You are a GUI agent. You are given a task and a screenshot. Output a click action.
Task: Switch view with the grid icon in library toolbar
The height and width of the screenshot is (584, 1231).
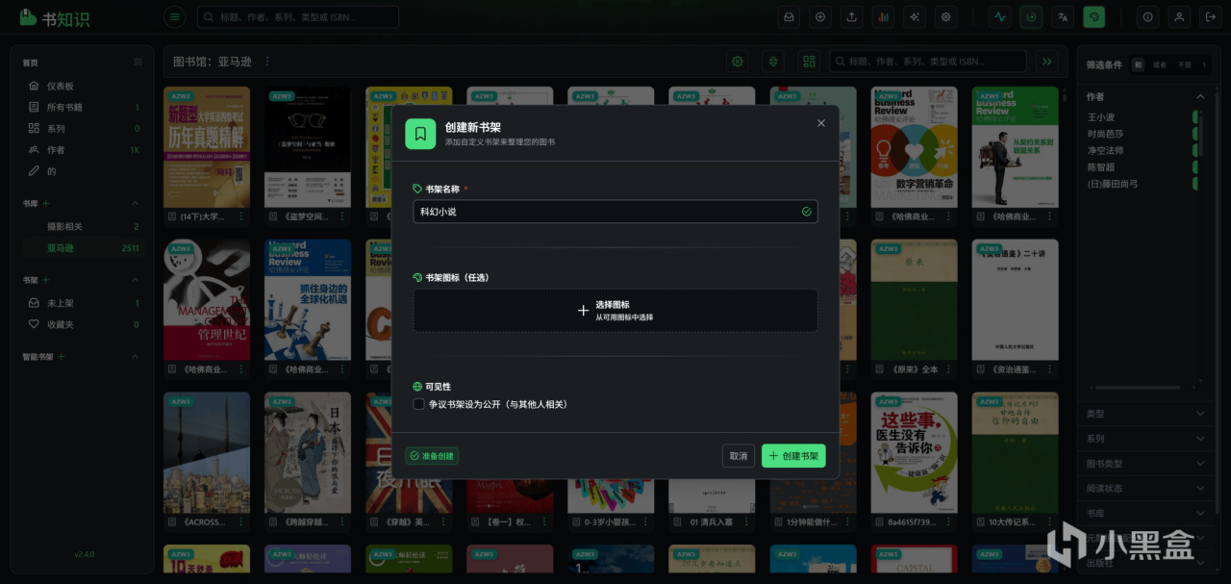click(809, 62)
